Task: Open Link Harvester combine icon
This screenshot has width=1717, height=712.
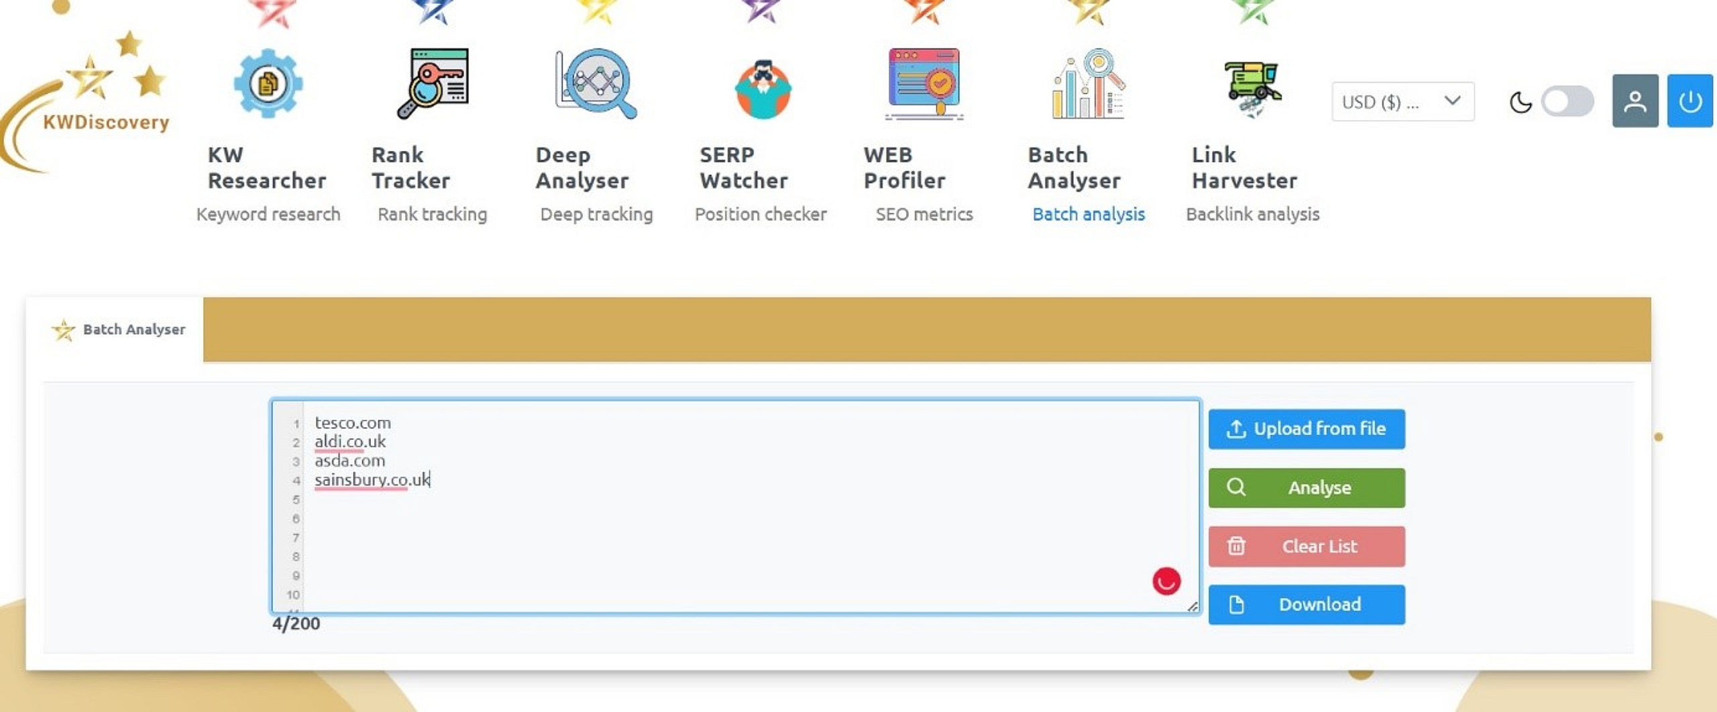Action: [x=1252, y=89]
